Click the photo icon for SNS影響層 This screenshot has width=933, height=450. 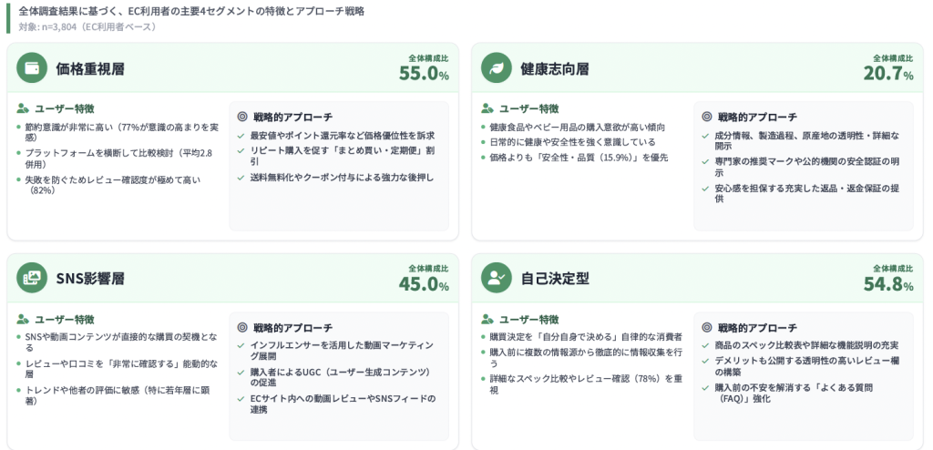tap(32, 277)
